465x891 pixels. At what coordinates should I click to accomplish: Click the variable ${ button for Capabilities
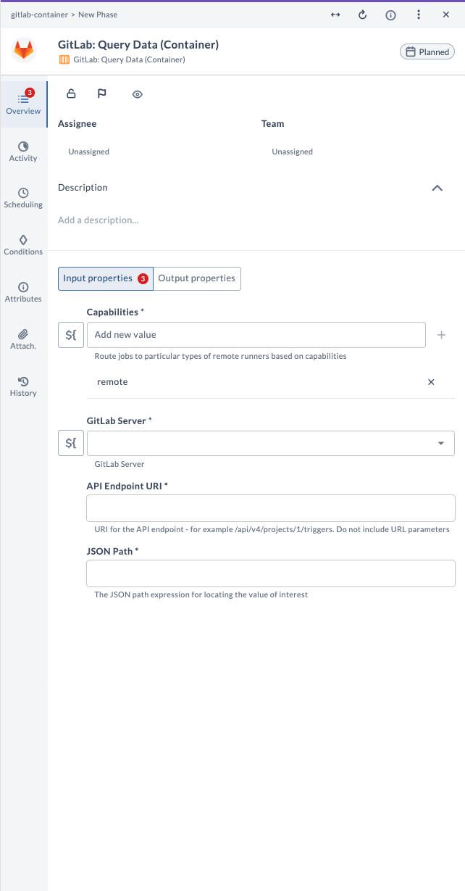(71, 335)
